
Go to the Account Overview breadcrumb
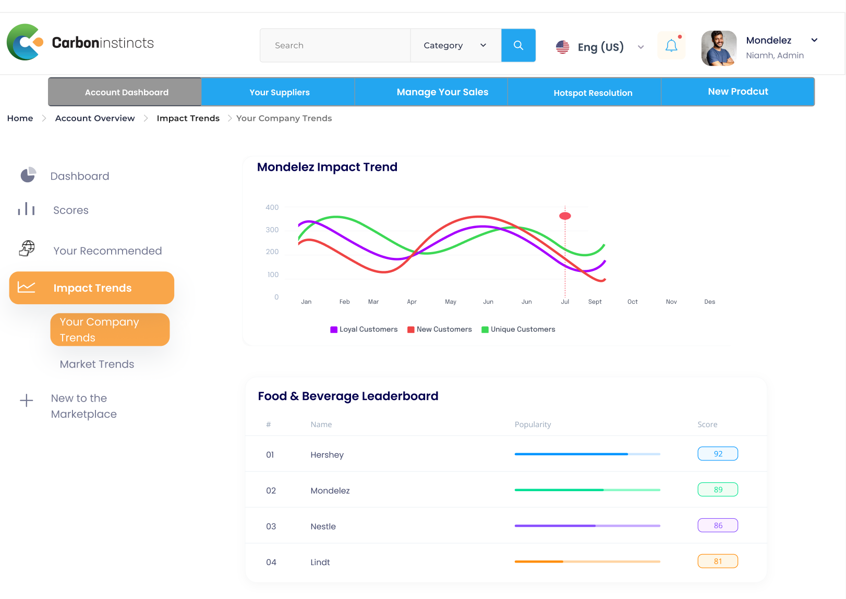click(x=95, y=118)
